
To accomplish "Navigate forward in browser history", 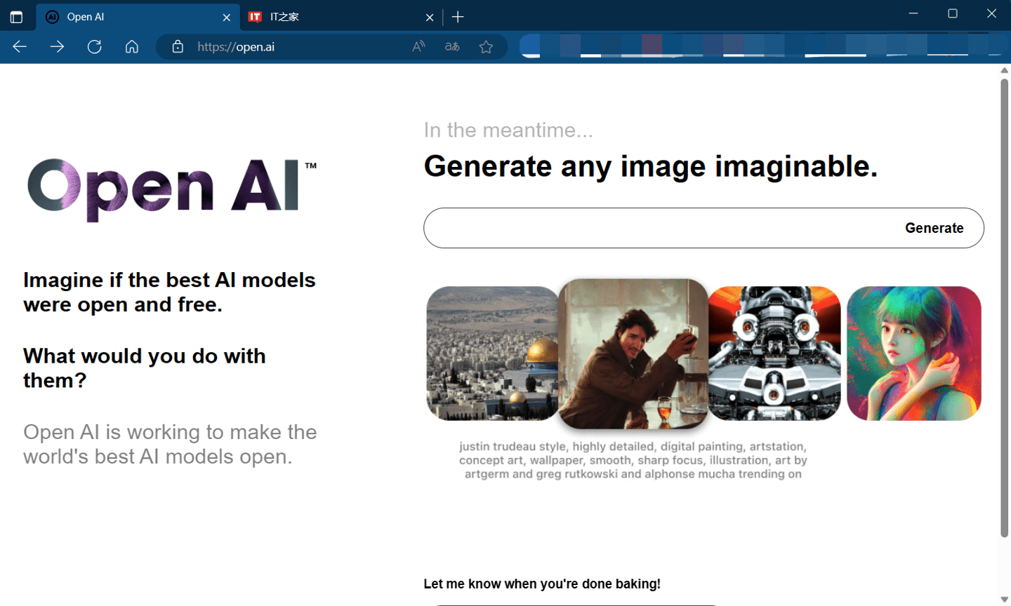I will pos(57,46).
